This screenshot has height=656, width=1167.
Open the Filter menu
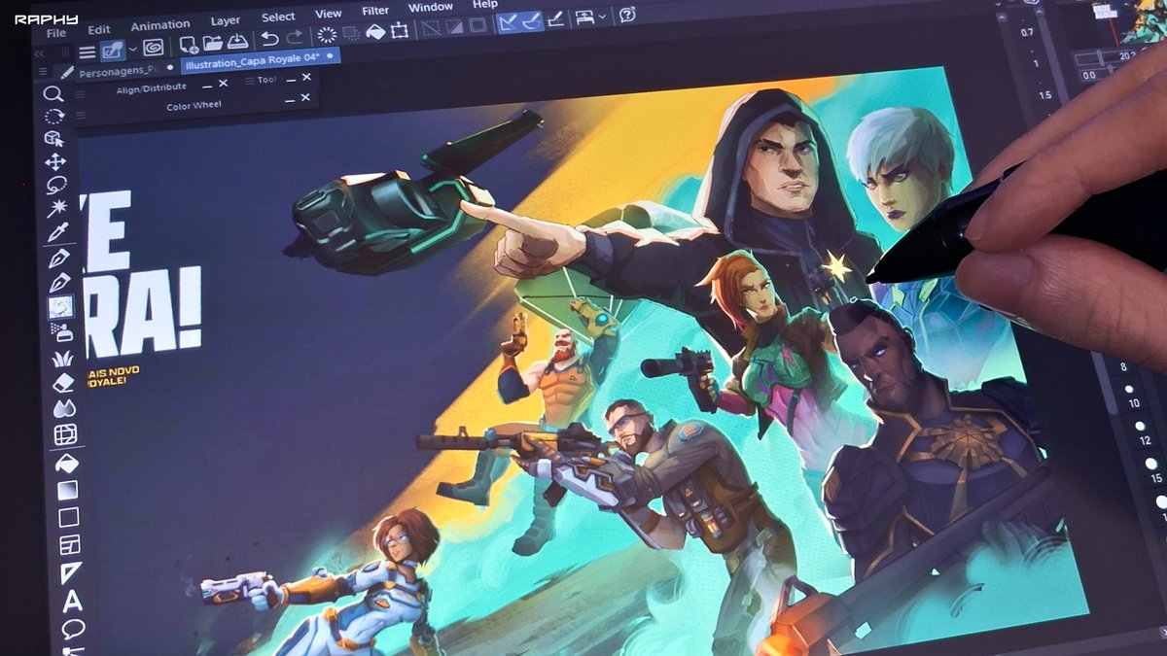click(375, 10)
